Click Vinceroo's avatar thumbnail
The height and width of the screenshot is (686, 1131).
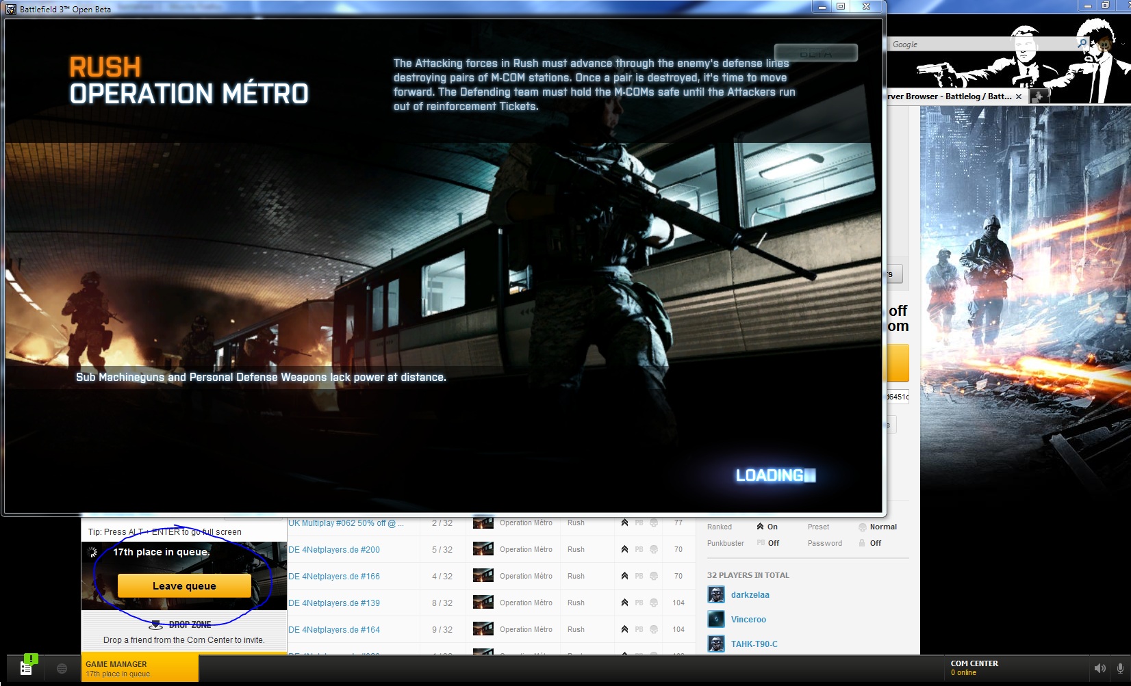click(x=716, y=619)
